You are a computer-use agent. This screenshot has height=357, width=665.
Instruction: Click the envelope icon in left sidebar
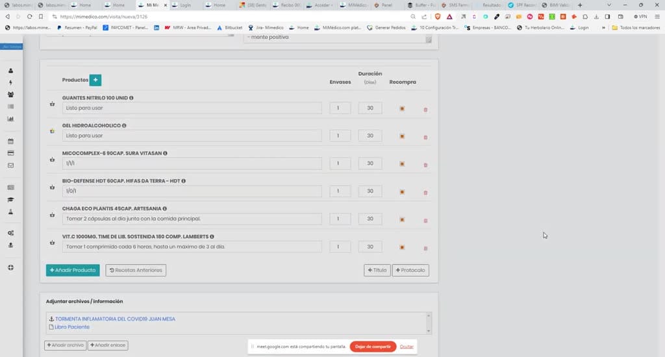click(10, 166)
